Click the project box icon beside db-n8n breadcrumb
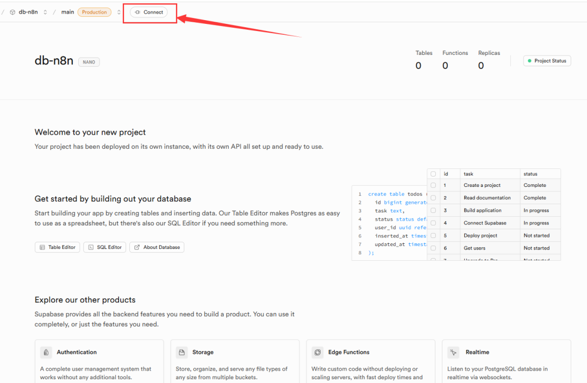 point(12,12)
